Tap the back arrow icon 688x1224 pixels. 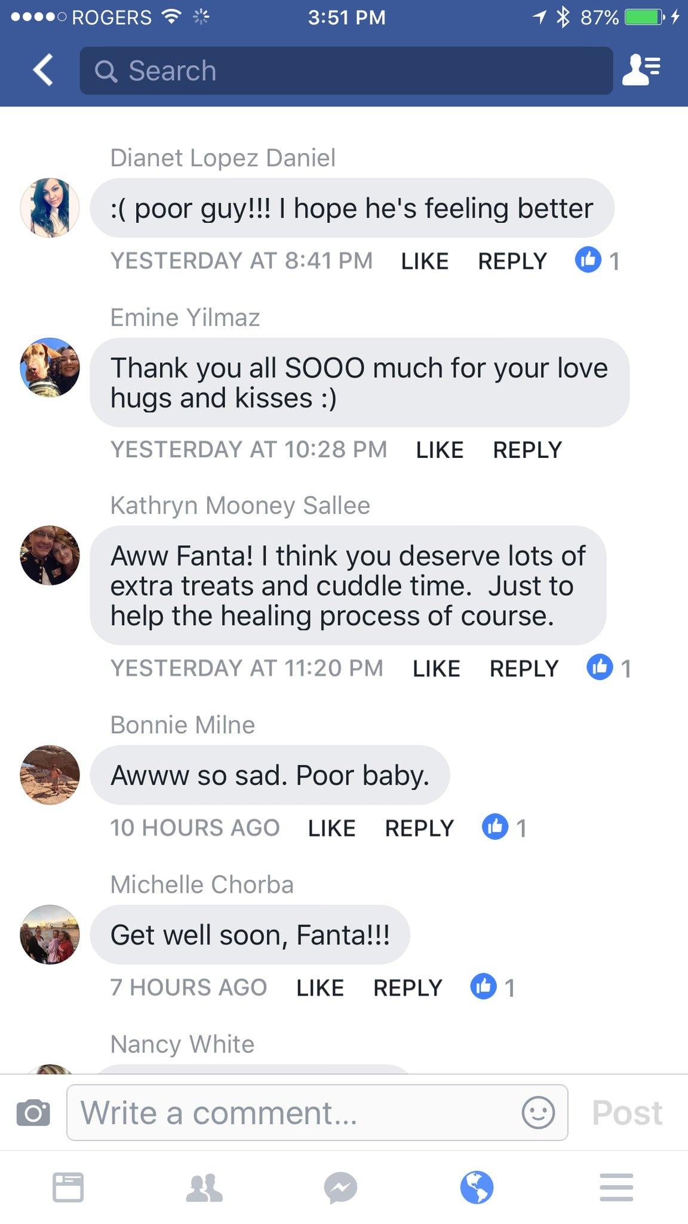(44, 71)
